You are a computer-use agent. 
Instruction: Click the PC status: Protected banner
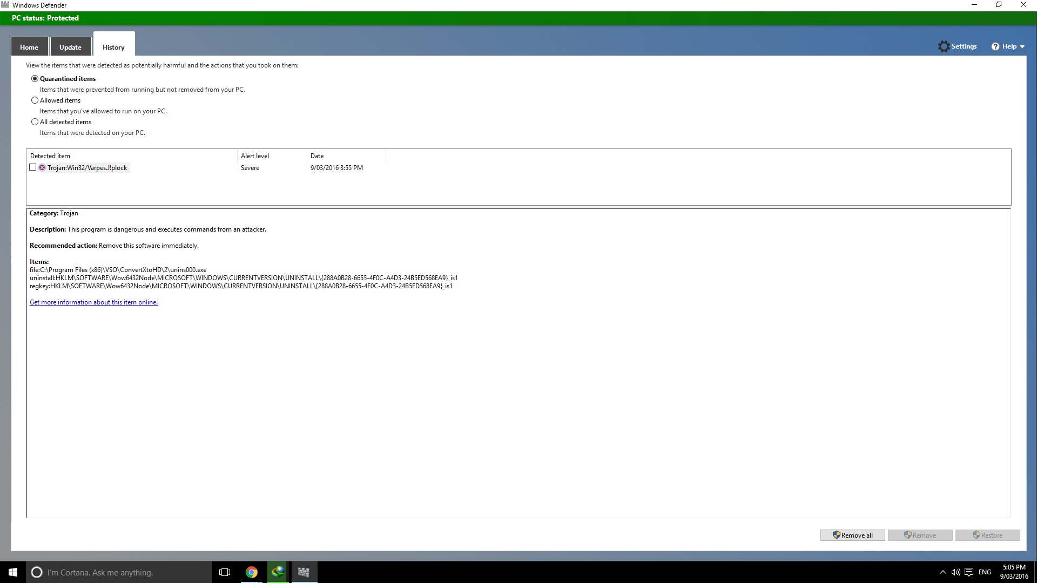pyautogui.click(x=518, y=18)
